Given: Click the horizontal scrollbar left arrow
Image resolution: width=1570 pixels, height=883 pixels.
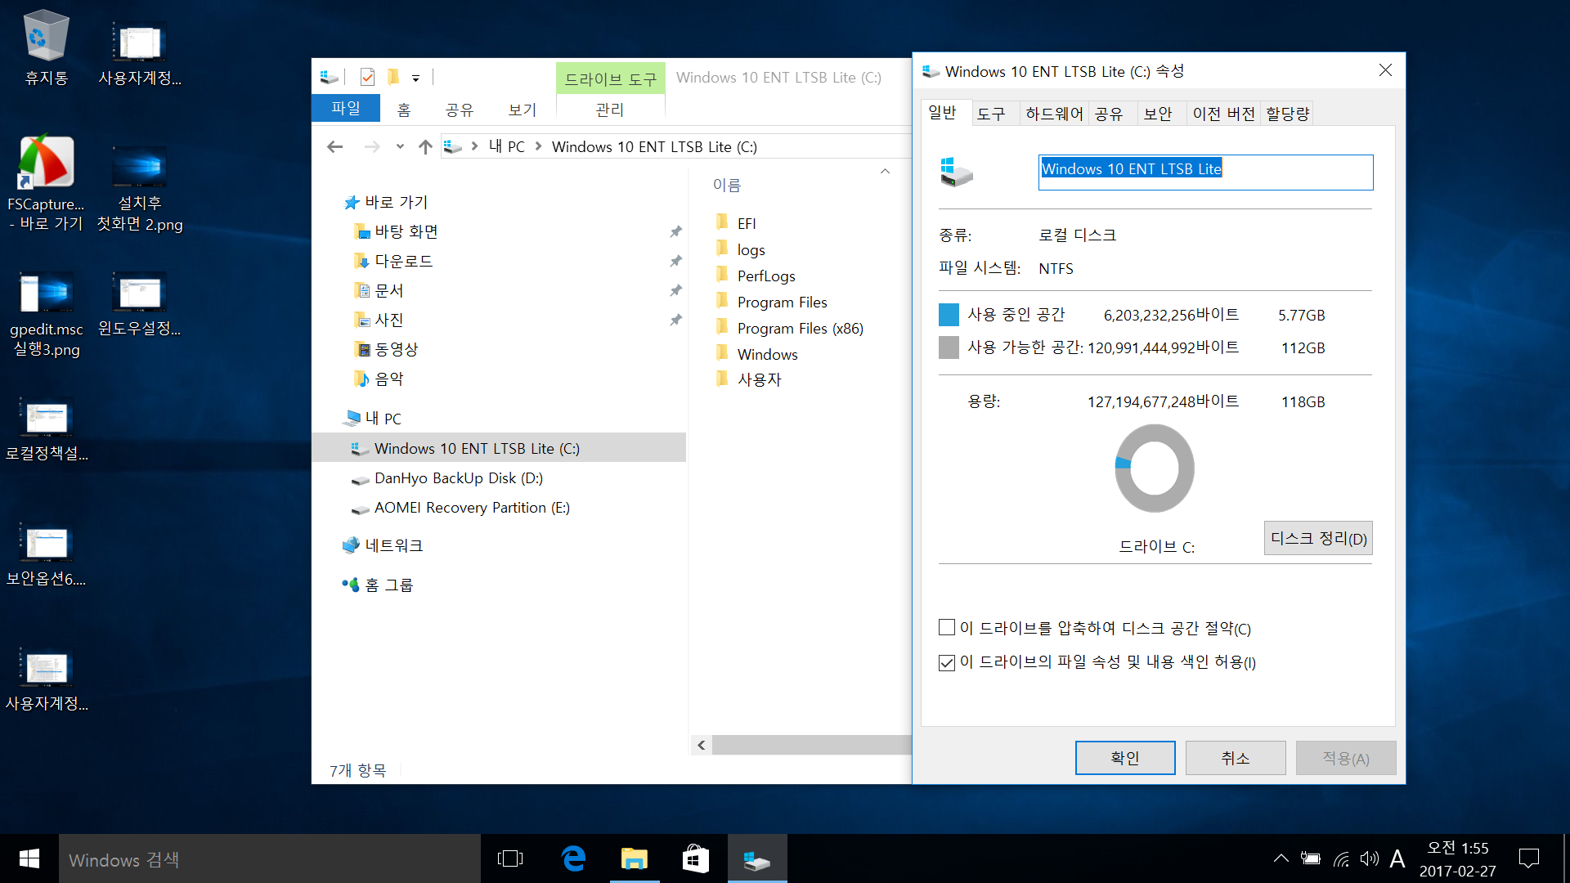Looking at the screenshot, I should click(701, 745).
